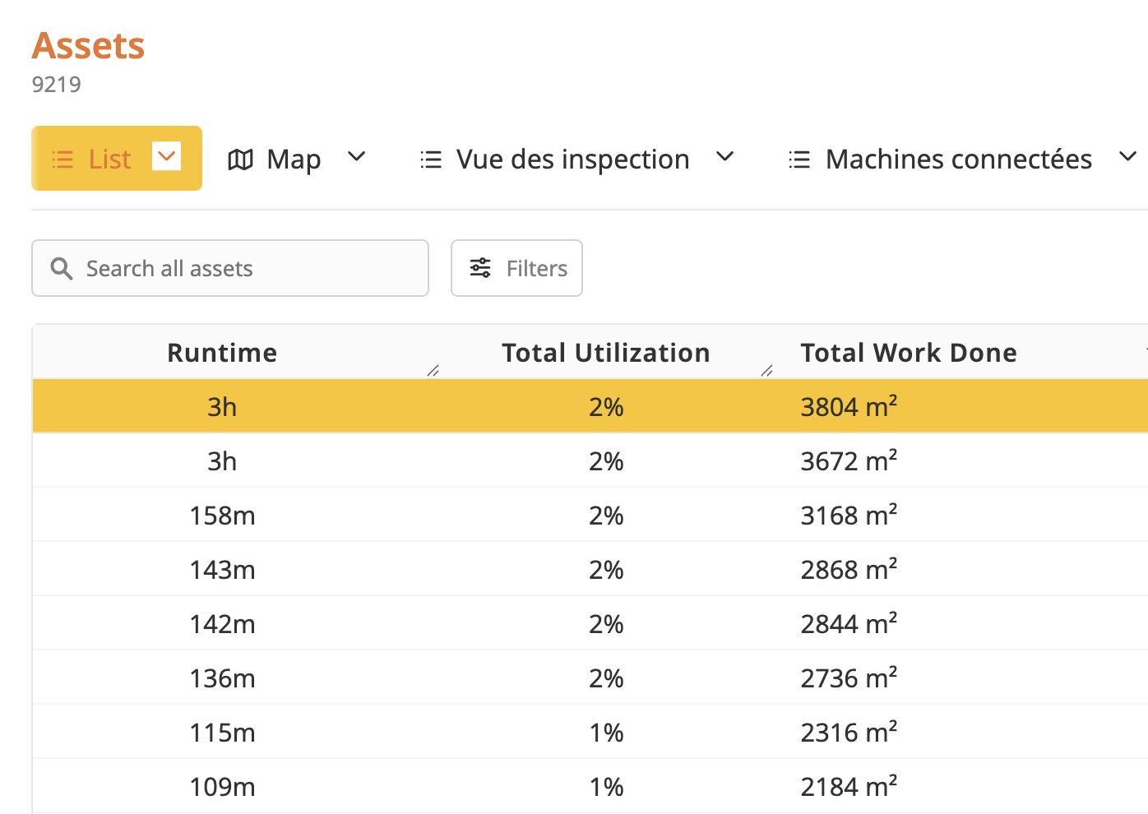
Task: Switch to the Vue des inspection tab
Action: [572, 159]
